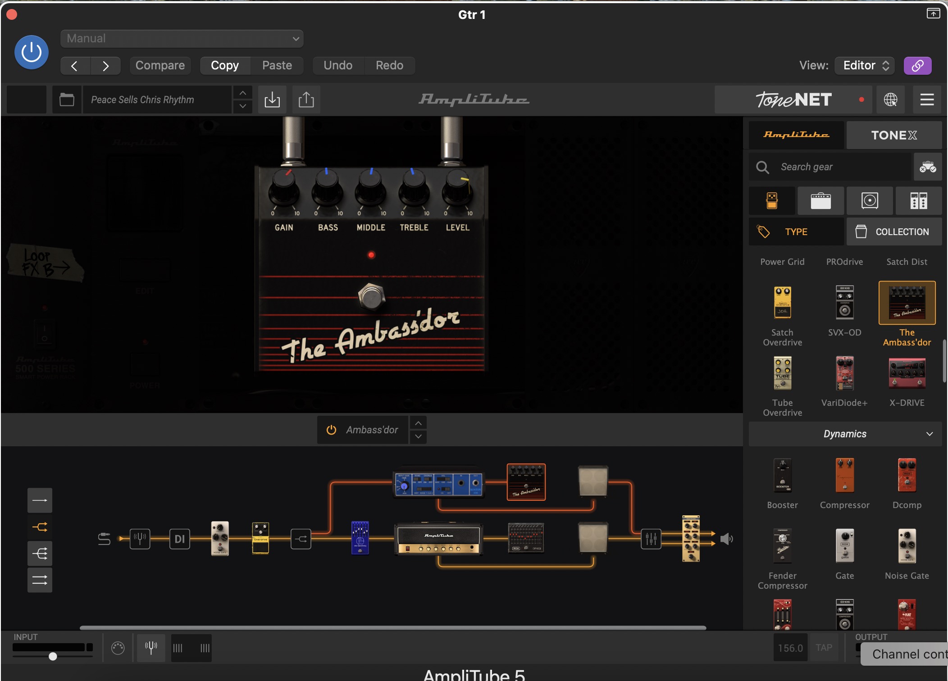
Task: Open the preset browser folder icon
Action: (67, 100)
